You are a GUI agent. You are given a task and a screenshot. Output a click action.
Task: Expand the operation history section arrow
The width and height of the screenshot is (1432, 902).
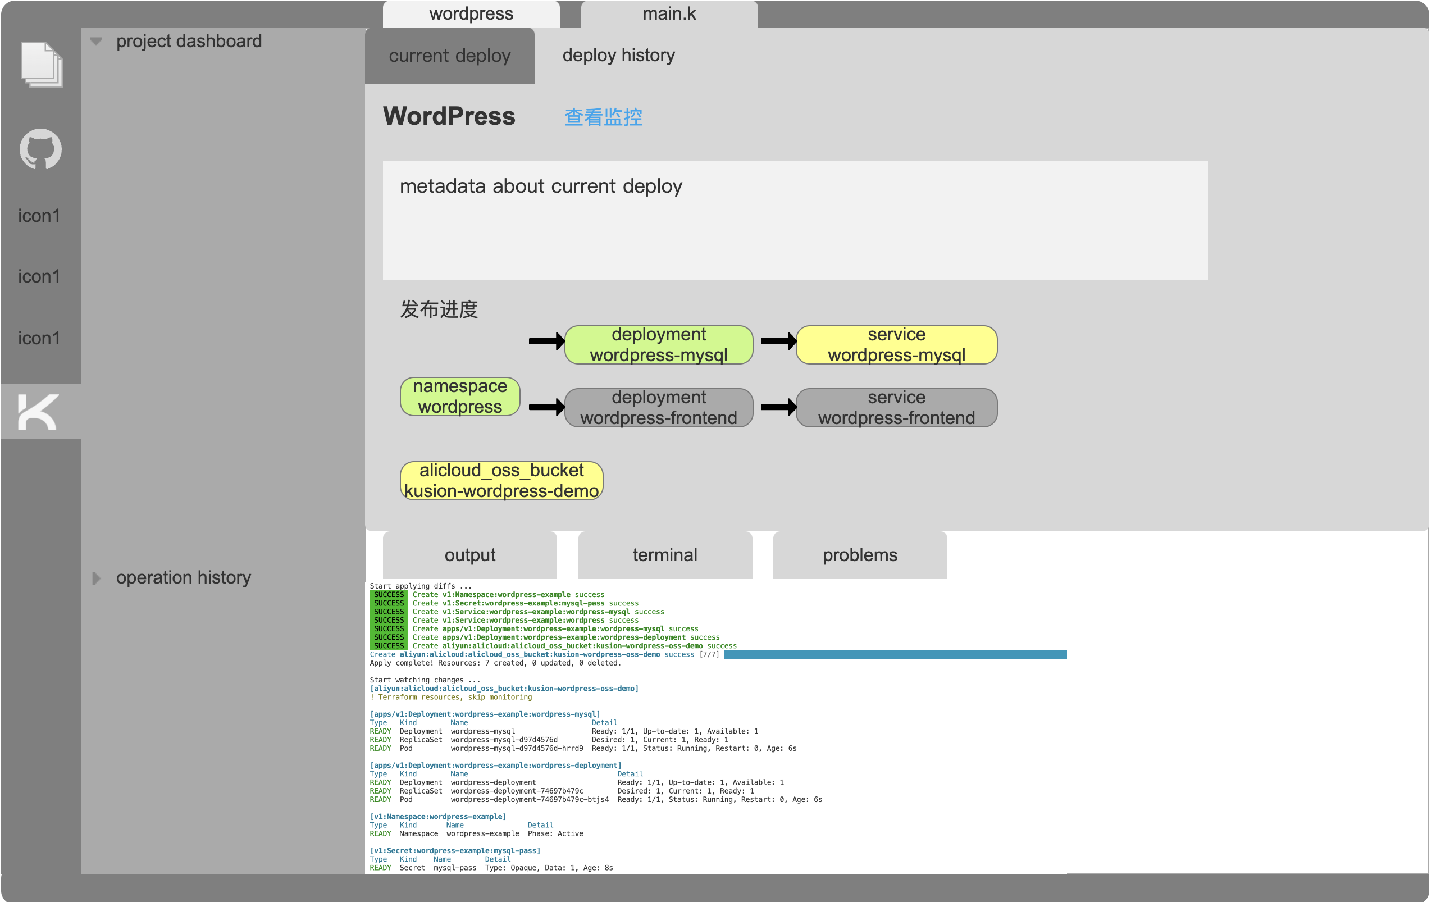[97, 578]
